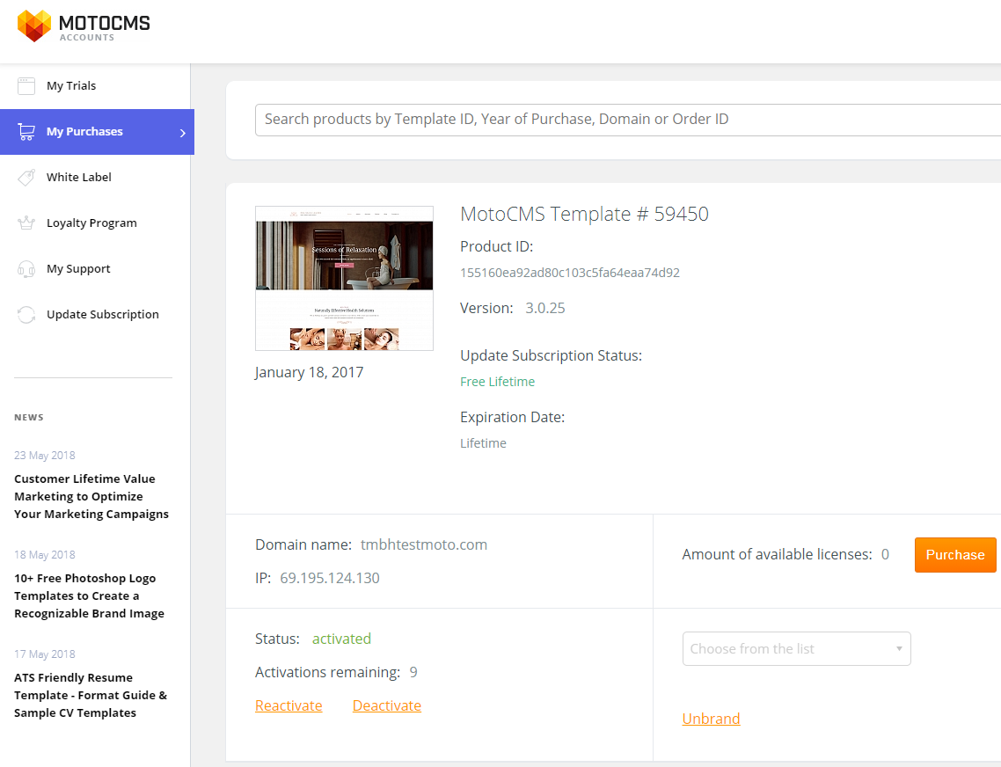
Task: Click the IP address 69.195.124.130
Action: 330,578
